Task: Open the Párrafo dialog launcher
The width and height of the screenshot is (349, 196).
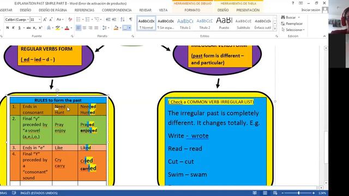Action: [133, 36]
